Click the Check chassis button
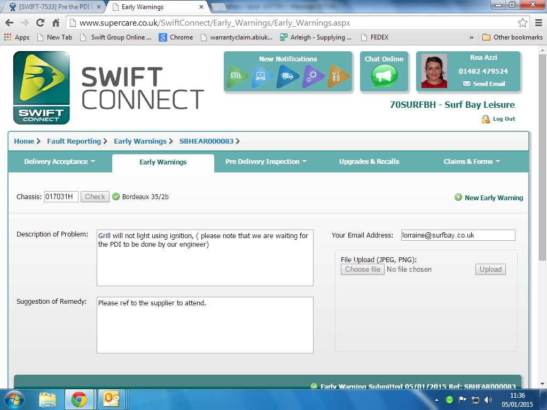This screenshot has height=410, width=547. [x=95, y=196]
